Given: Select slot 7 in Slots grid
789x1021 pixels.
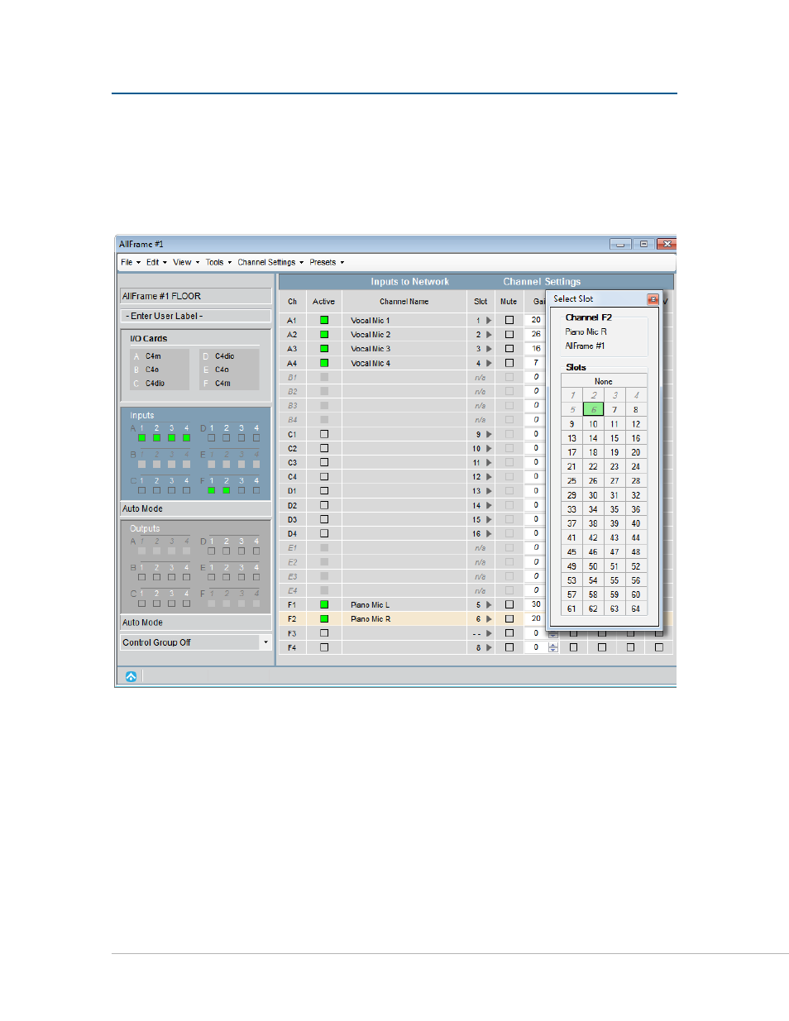Looking at the screenshot, I should point(614,409).
